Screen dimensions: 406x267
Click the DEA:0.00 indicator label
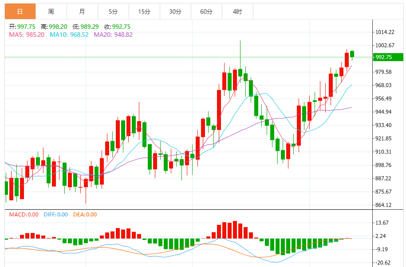pyautogui.click(x=85, y=215)
